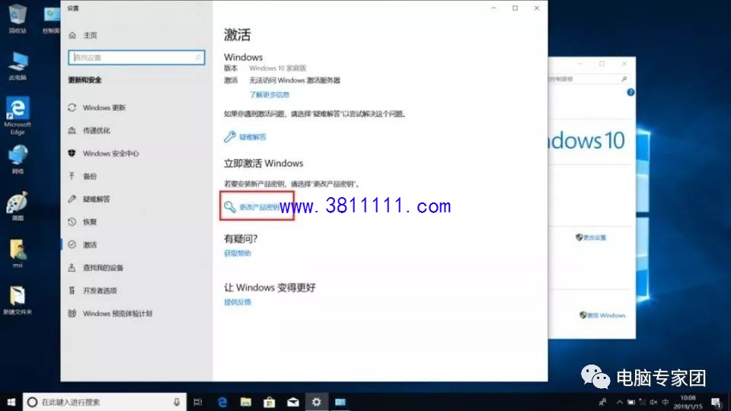The image size is (731, 411).
Task: Select 备份 in the sidebar
Action: coord(82,176)
